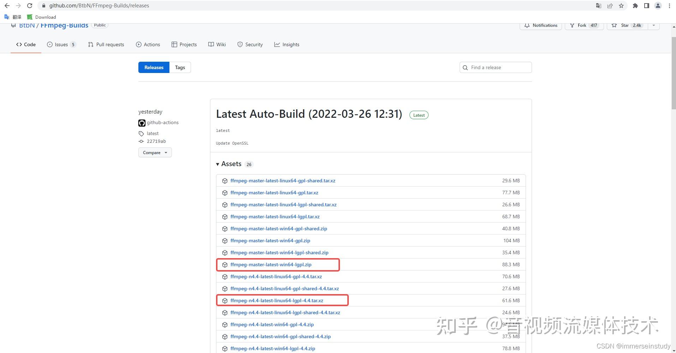Switch to the Issues tab
The image size is (676, 353).
[61, 44]
